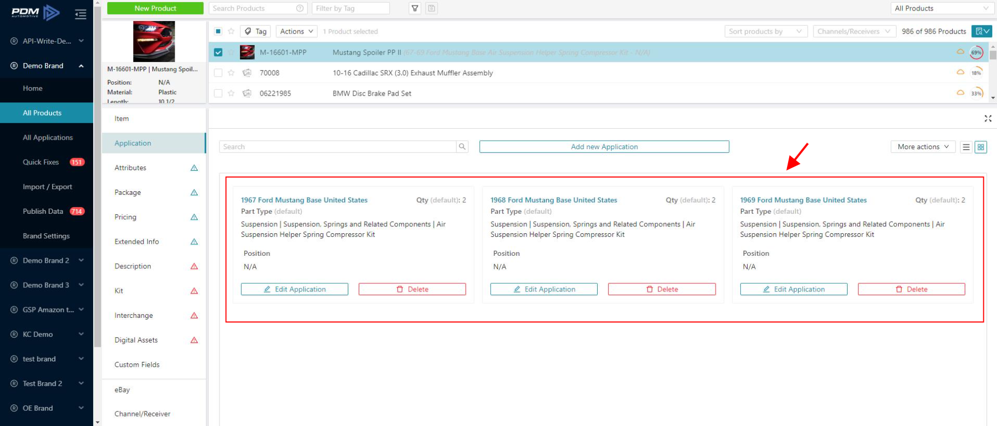Star the M-16601-MPP product row

tap(231, 53)
